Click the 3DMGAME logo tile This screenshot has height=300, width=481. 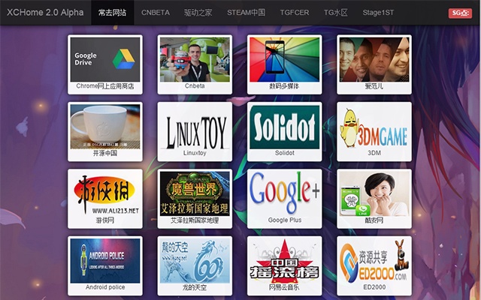tap(374, 127)
